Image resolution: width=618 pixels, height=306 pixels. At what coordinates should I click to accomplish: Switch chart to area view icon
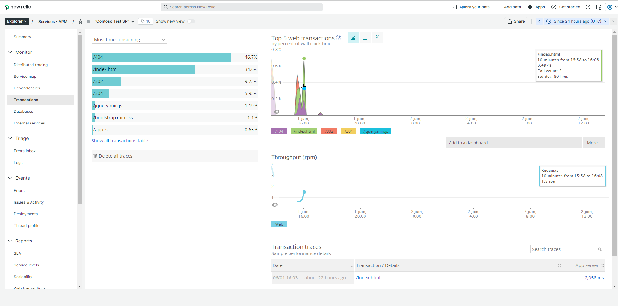pyautogui.click(x=353, y=38)
